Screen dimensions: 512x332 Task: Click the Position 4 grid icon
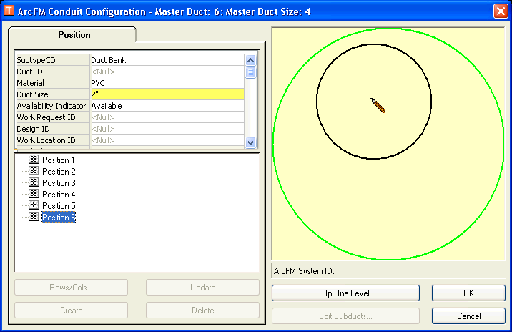click(34, 194)
